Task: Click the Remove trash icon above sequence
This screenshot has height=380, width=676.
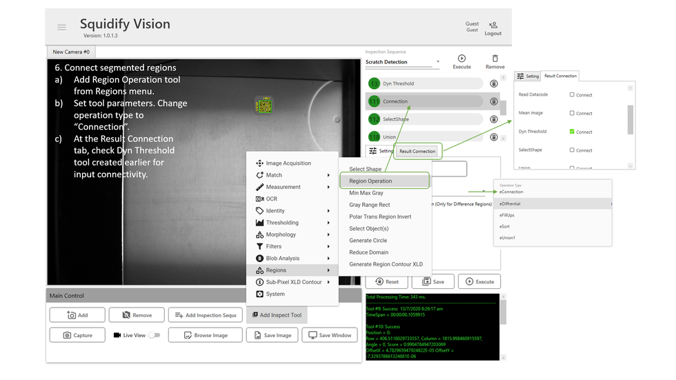Action: coord(495,58)
